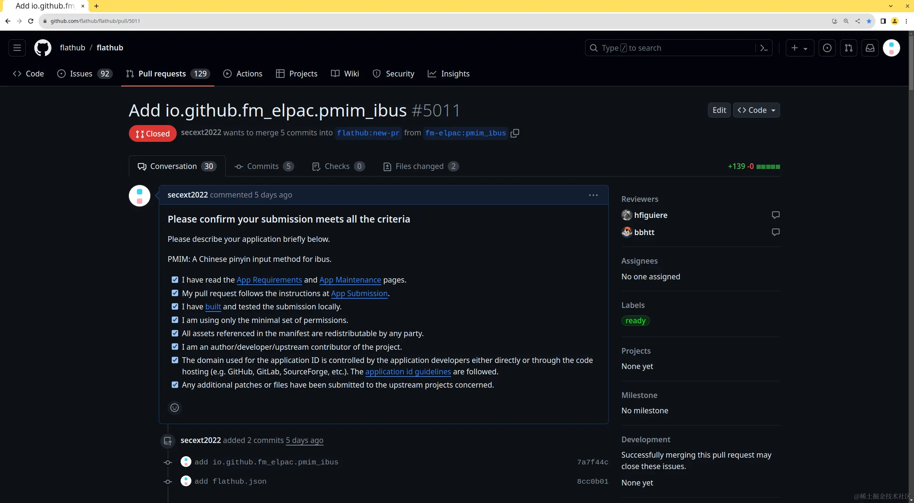This screenshot has width=914, height=503.
Task: Switch to the Files changed tab
Action: pos(421,166)
